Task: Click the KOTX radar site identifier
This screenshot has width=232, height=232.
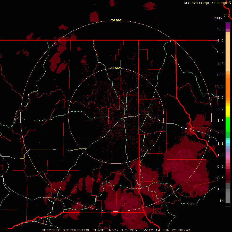Action: pyautogui.click(x=149, y=230)
